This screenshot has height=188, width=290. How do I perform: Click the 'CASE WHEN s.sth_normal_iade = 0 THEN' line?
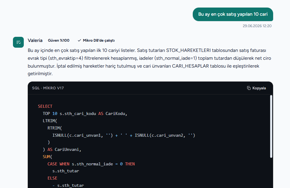tap(91, 164)
